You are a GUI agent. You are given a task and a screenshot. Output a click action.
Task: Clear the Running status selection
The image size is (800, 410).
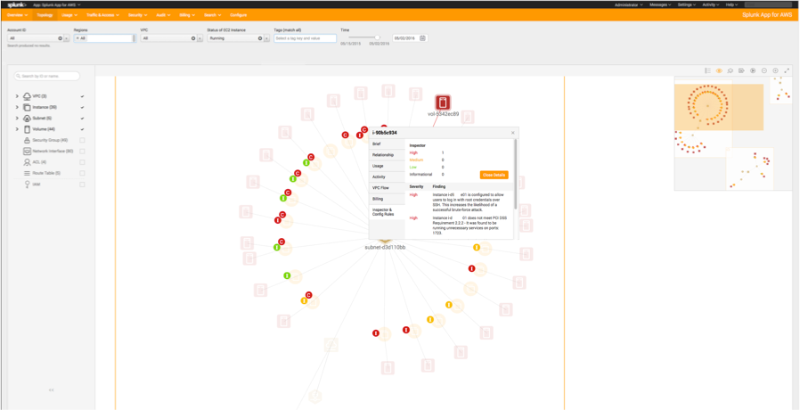tap(260, 38)
